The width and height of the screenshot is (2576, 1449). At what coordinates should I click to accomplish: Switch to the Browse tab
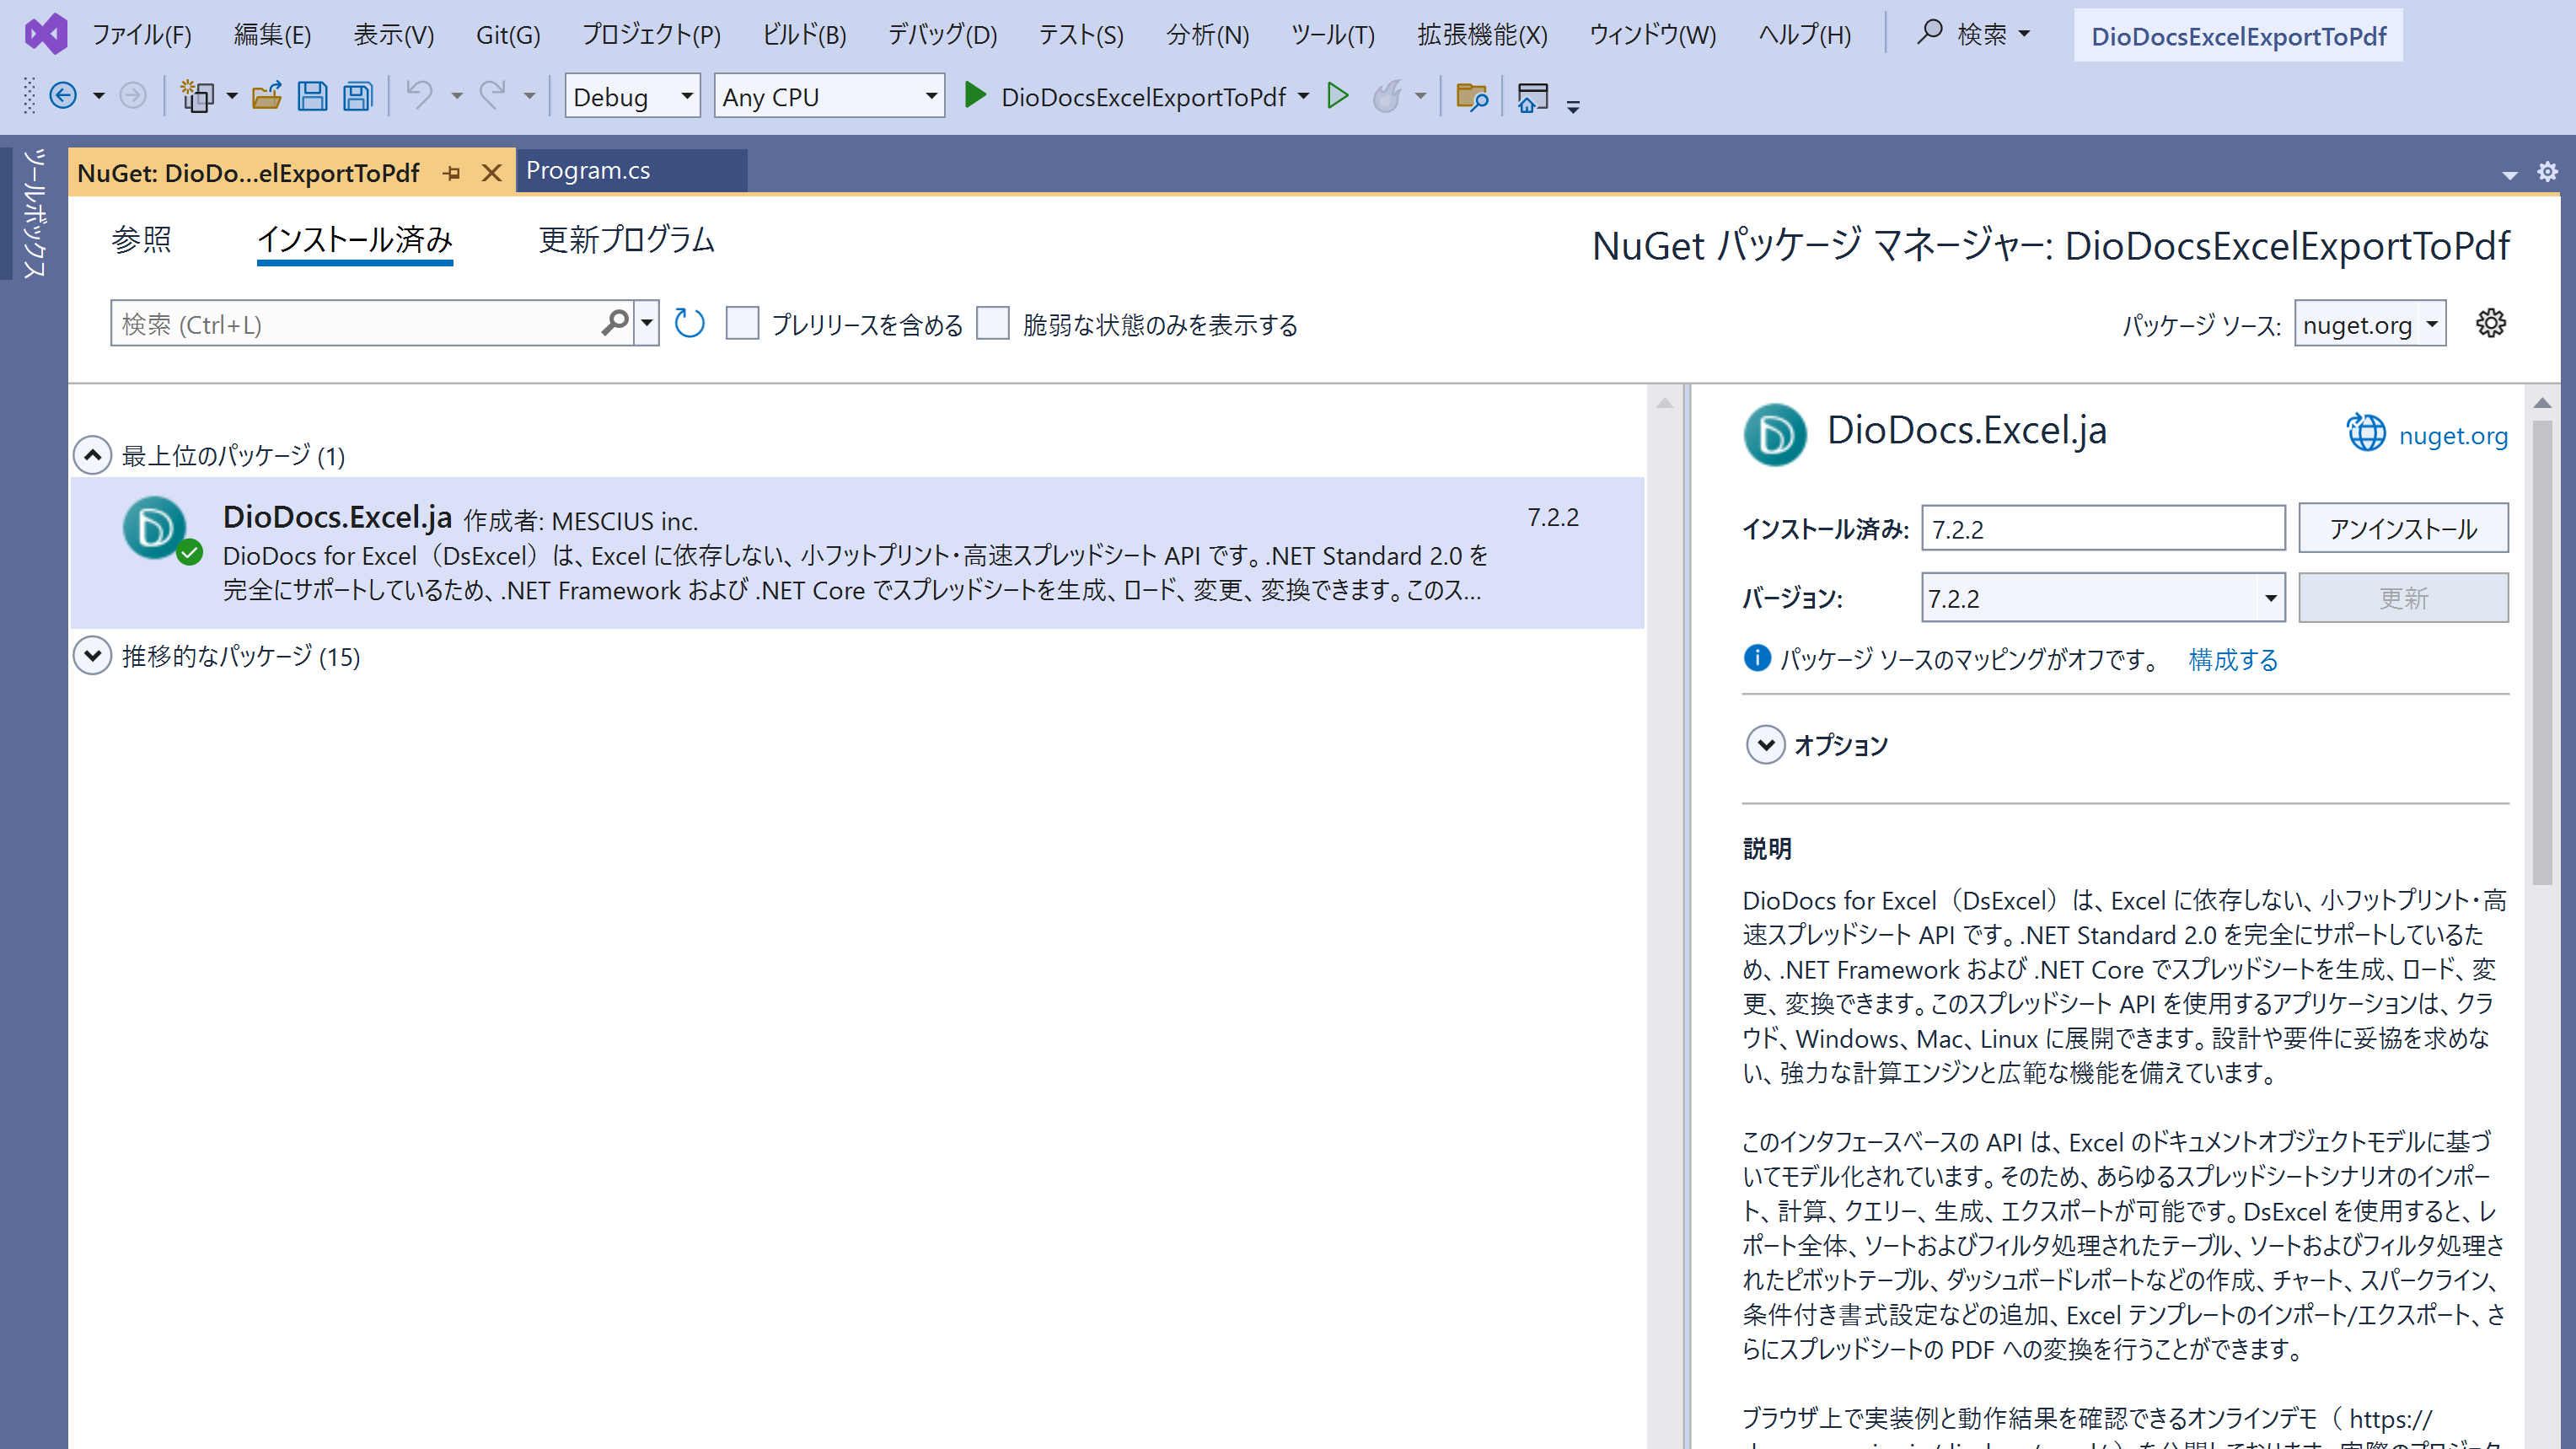click(141, 239)
